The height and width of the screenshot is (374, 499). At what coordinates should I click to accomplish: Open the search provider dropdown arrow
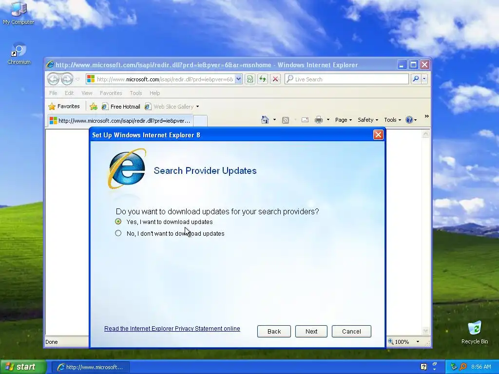(x=424, y=79)
